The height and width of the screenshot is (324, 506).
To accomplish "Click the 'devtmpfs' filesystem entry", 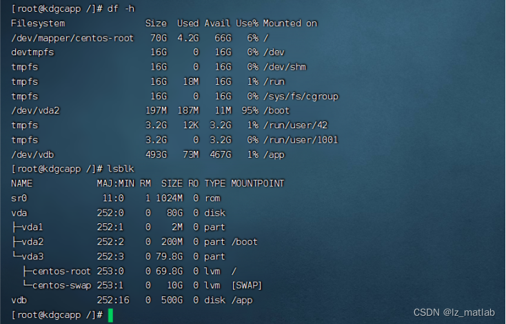I will point(32,52).
